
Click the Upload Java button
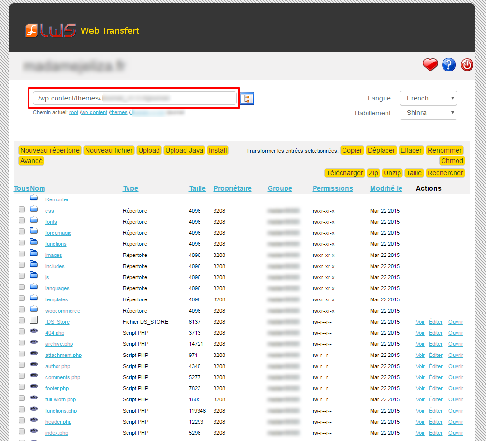(184, 150)
